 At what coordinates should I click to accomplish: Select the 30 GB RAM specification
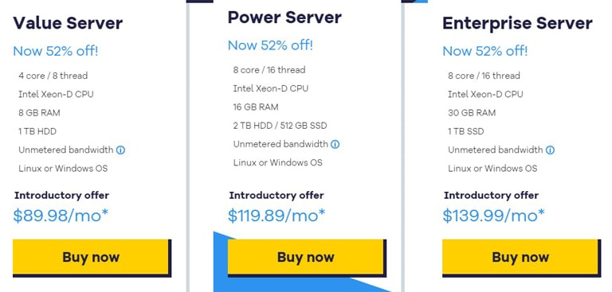[x=472, y=113]
